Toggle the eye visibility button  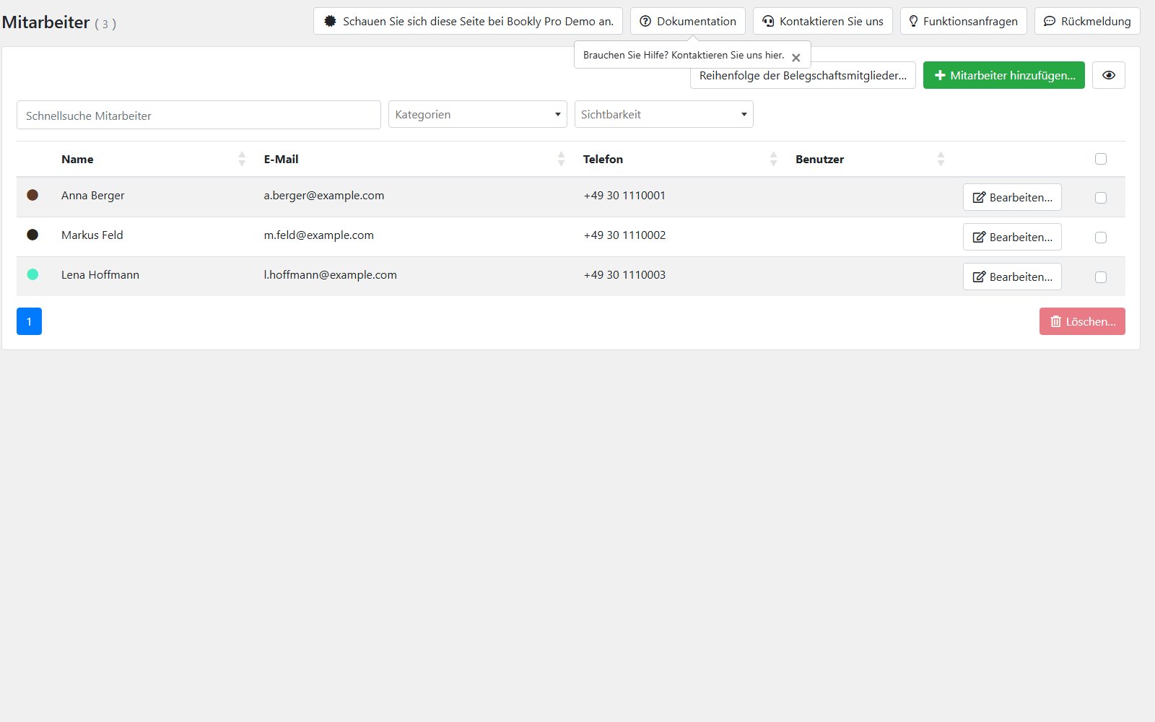[1109, 75]
